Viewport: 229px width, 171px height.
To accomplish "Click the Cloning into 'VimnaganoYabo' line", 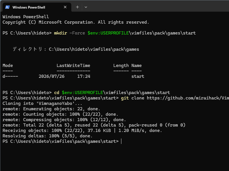I will (x=42, y=103).
